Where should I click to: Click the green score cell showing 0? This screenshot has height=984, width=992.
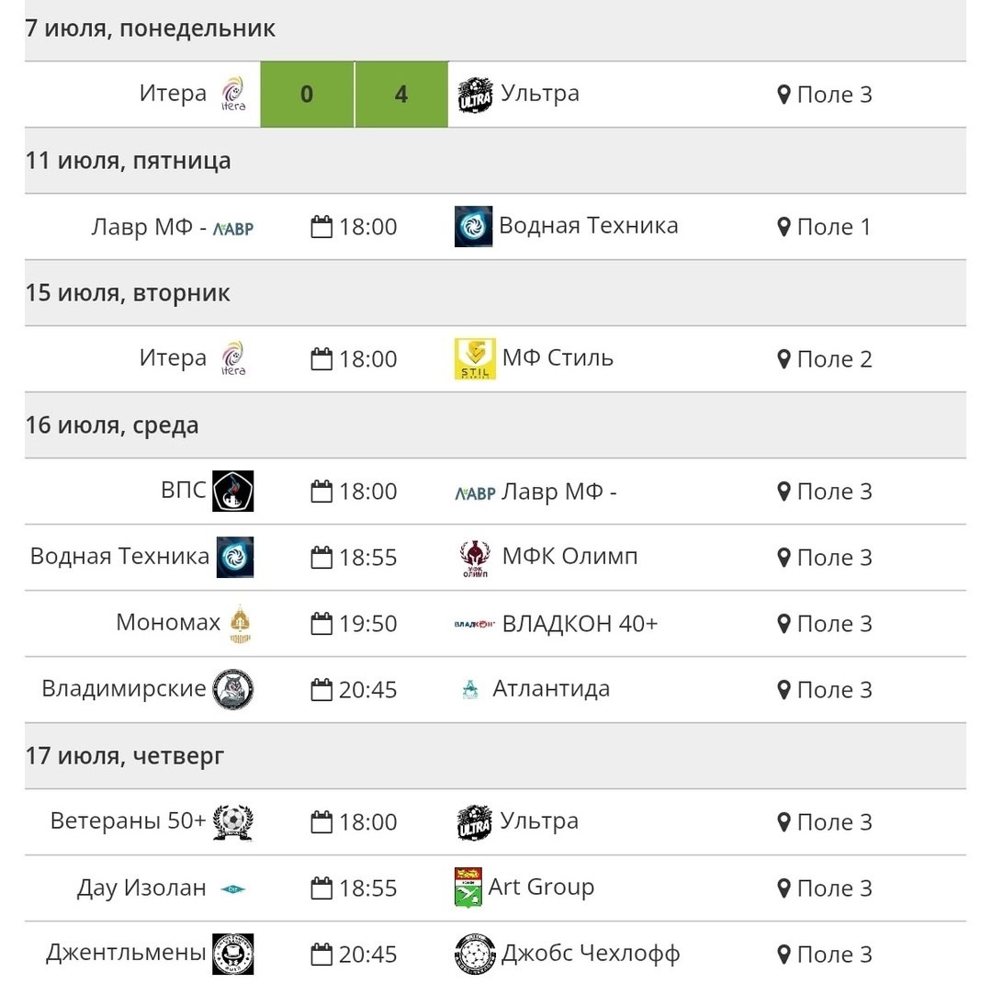(x=307, y=95)
